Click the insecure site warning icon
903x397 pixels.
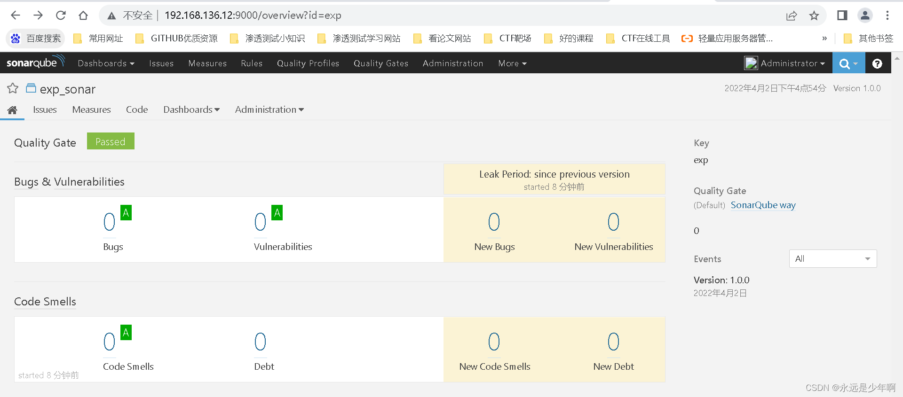(111, 16)
